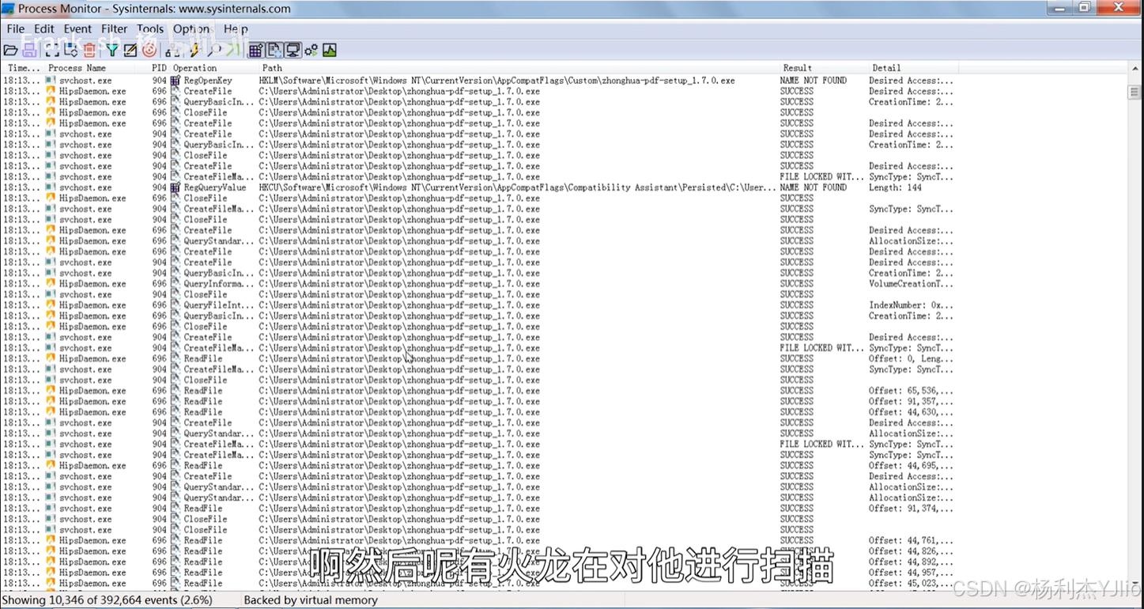The height and width of the screenshot is (609, 1144).
Task: Open the Tools menu
Action: tap(150, 29)
